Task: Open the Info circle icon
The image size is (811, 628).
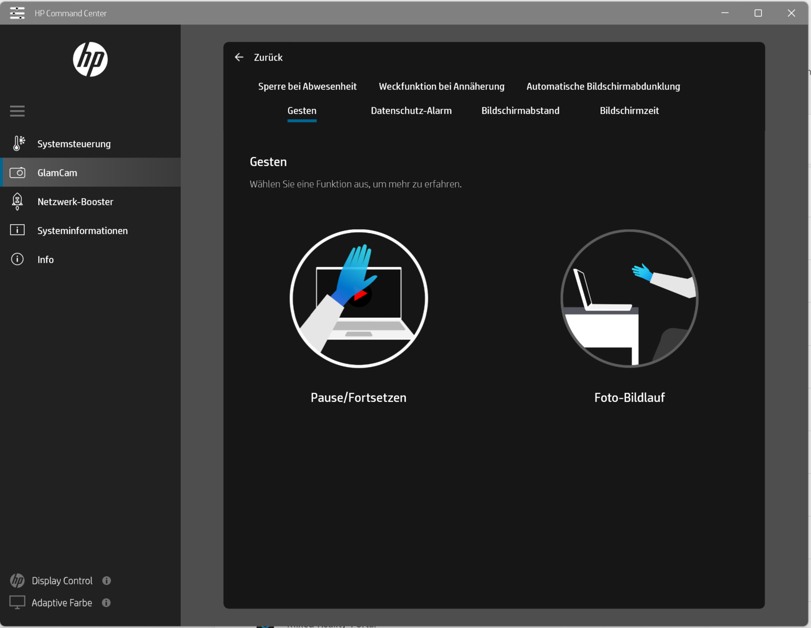Action: pos(17,260)
